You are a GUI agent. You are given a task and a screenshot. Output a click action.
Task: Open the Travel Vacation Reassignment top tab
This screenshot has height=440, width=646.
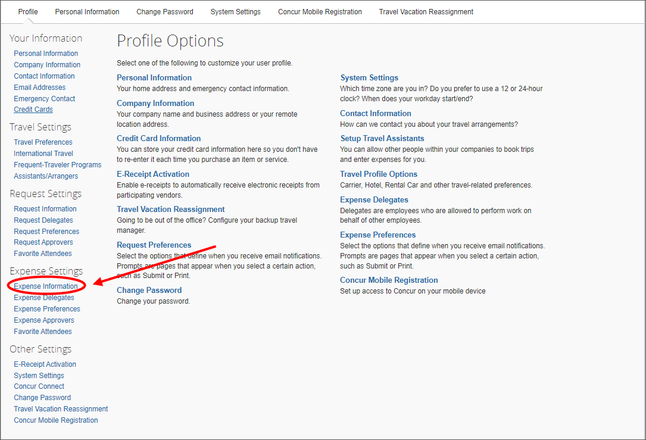[426, 12]
